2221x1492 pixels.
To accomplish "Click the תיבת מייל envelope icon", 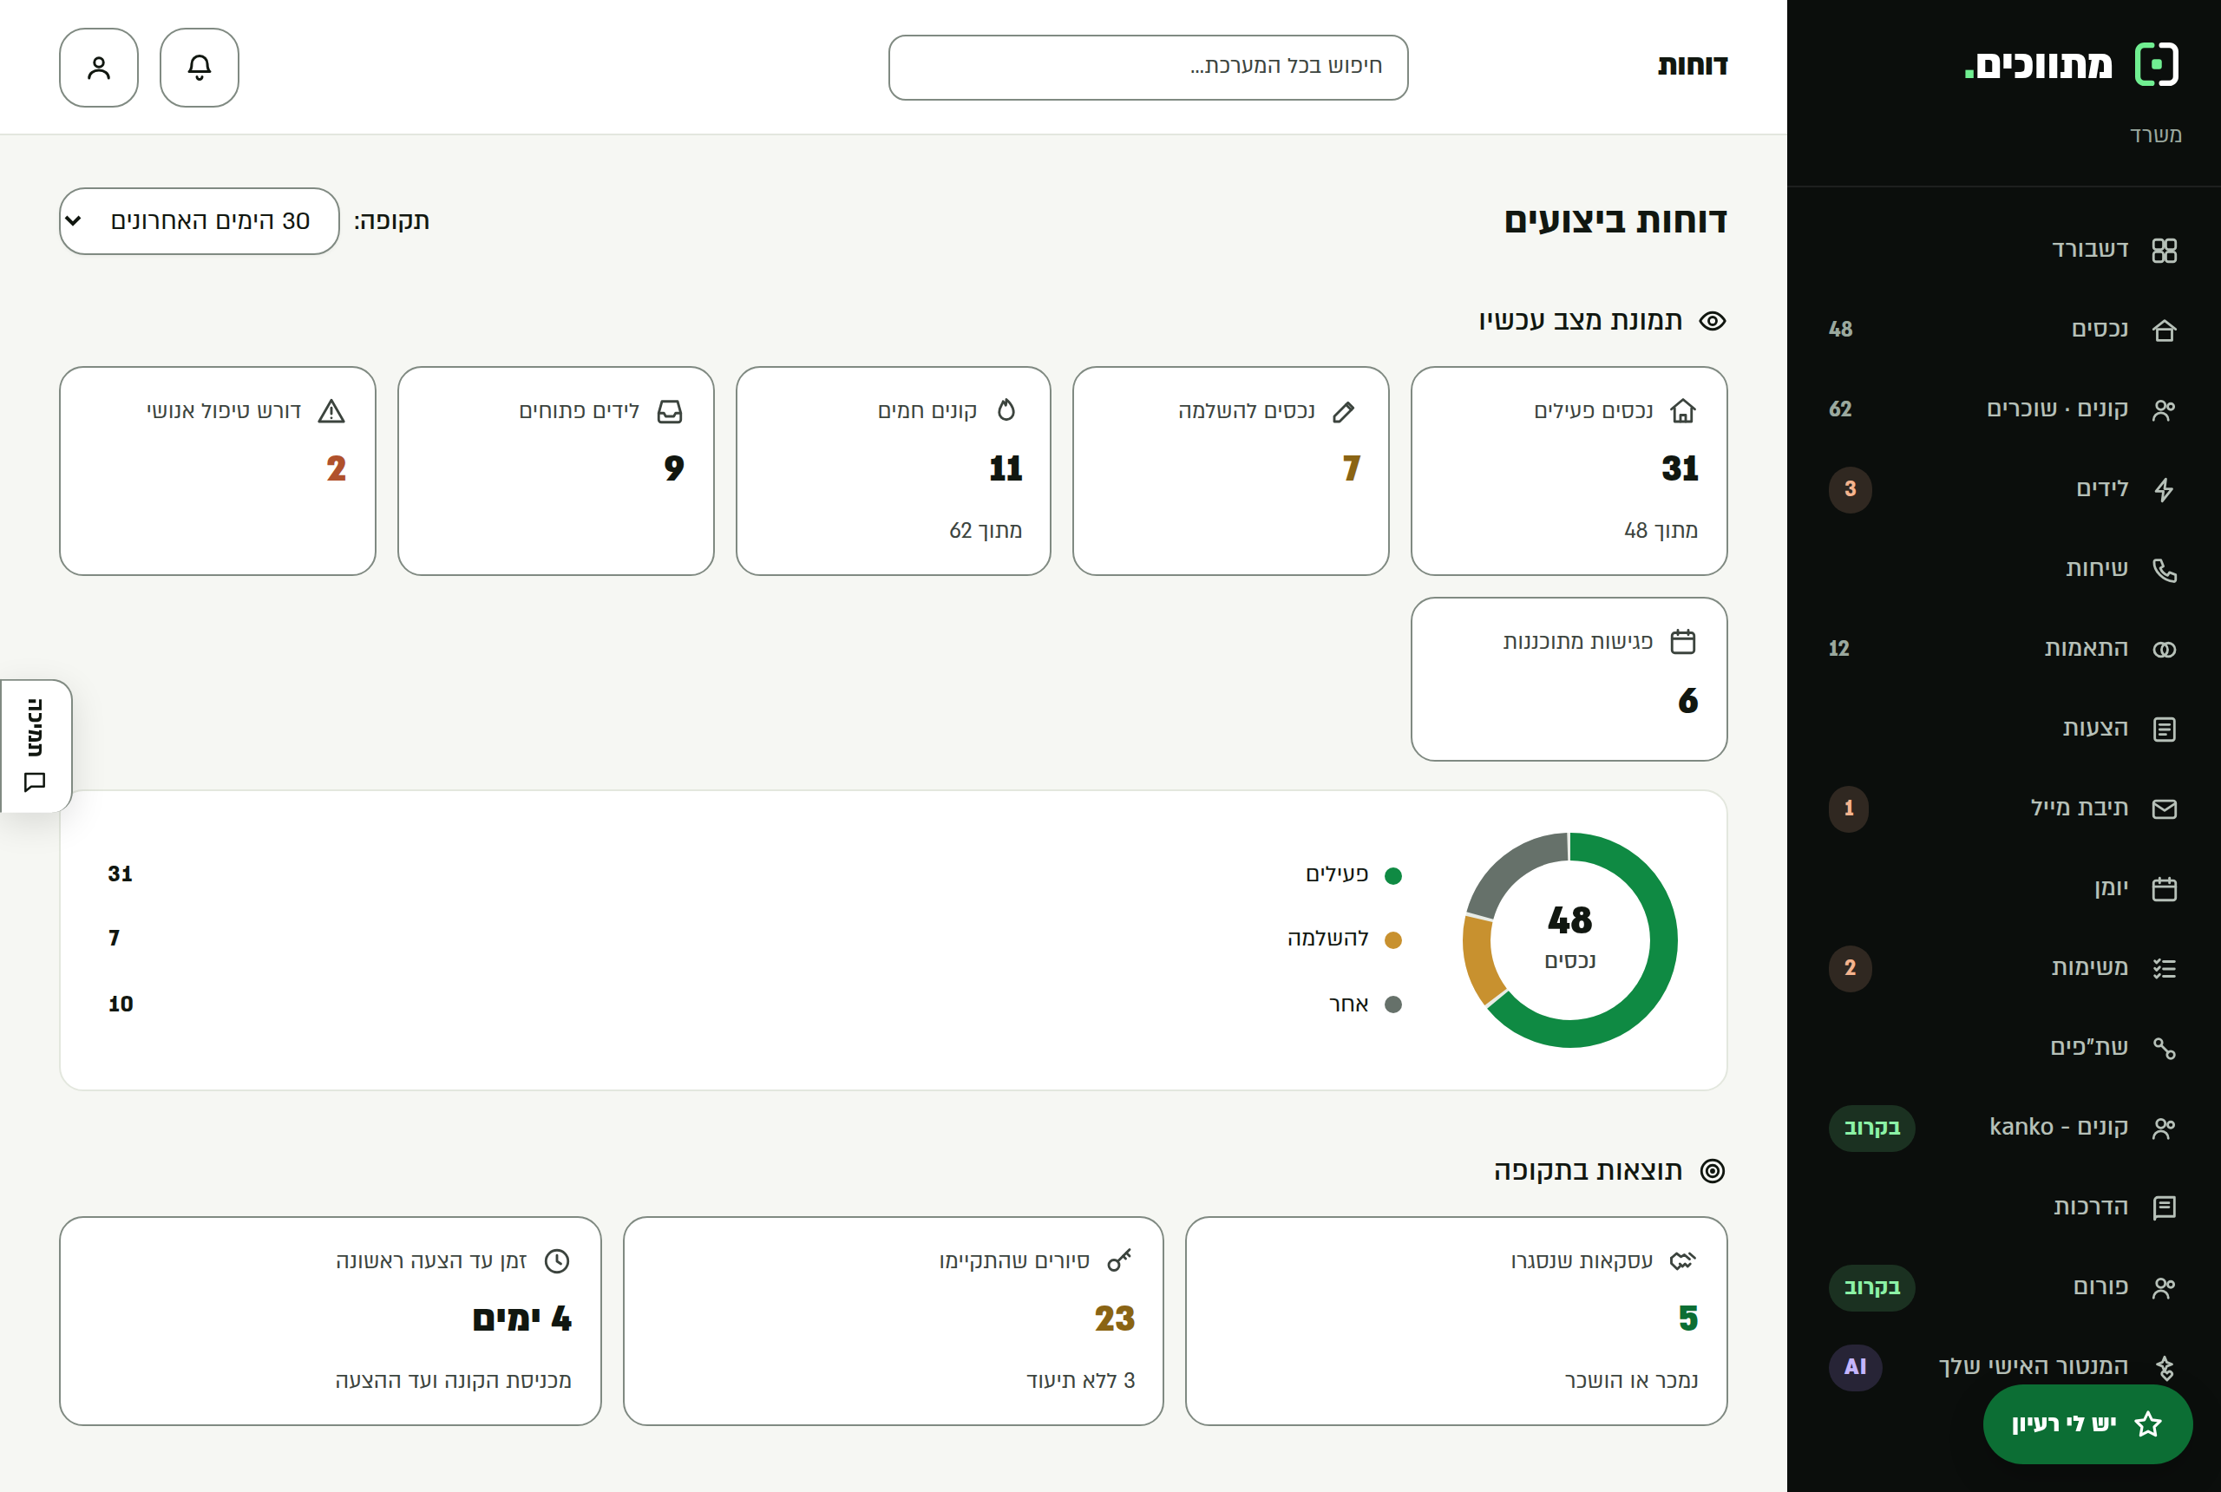I will [x=2164, y=808].
